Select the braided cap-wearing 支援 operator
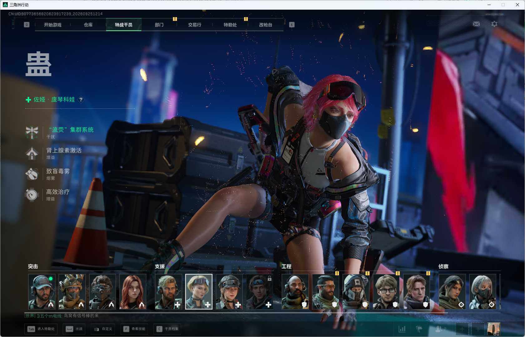The height and width of the screenshot is (337, 525). [x=229, y=292]
